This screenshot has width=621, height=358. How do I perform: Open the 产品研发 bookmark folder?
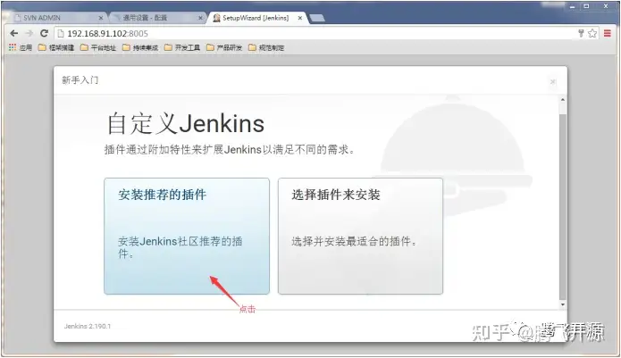coord(224,47)
